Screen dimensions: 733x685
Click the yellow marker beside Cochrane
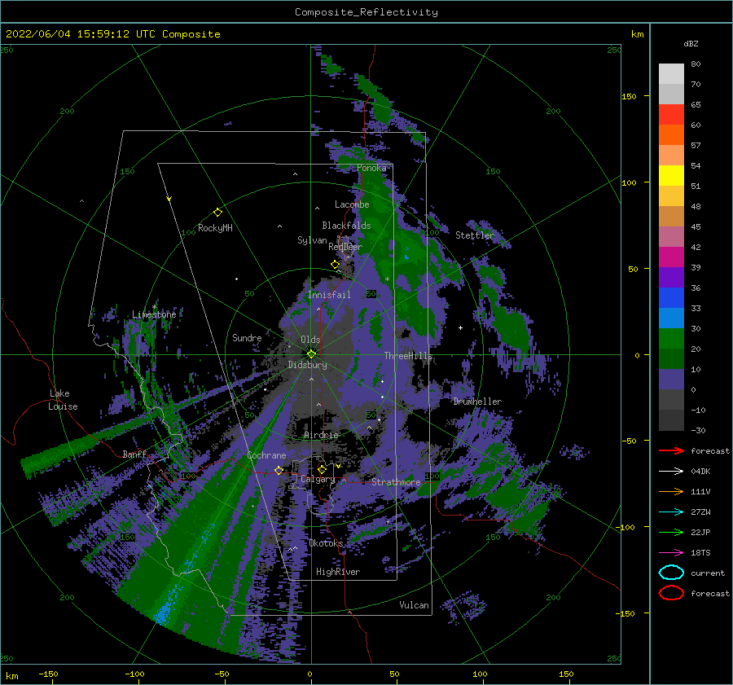pyautogui.click(x=279, y=470)
